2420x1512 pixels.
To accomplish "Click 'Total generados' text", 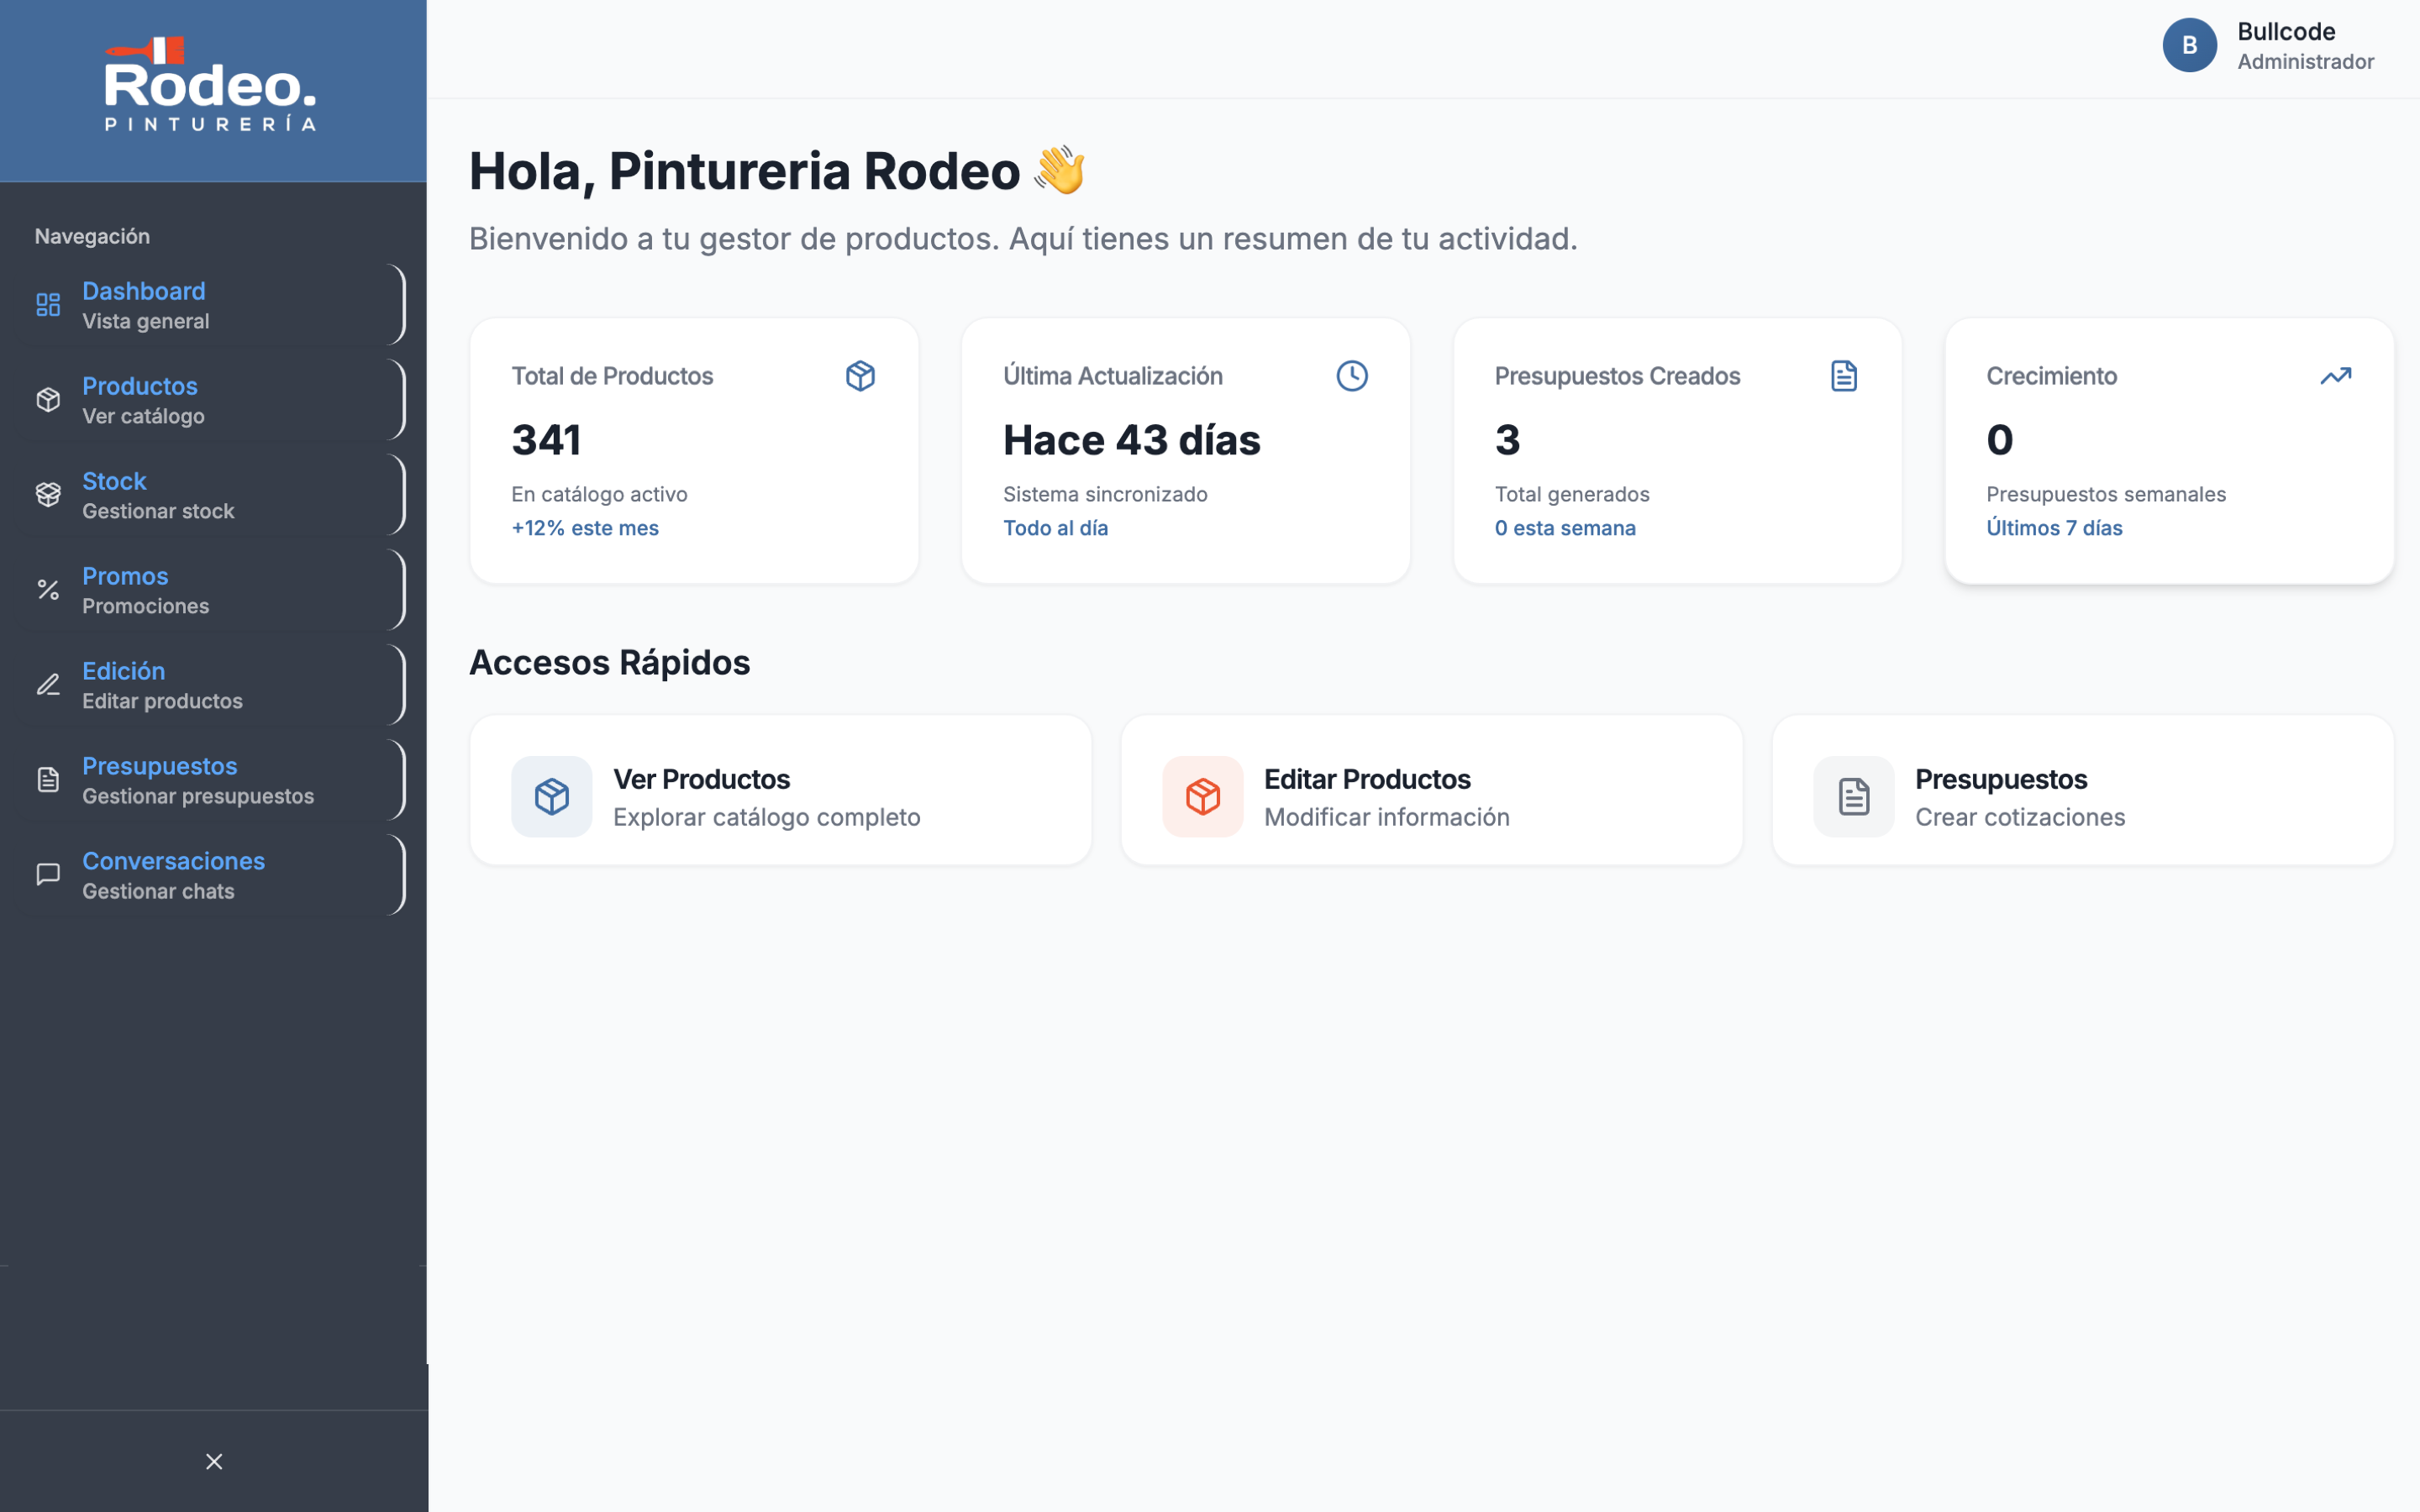I will (x=1572, y=494).
